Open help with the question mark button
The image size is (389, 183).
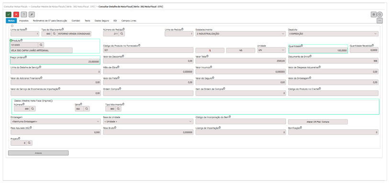(24, 14)
